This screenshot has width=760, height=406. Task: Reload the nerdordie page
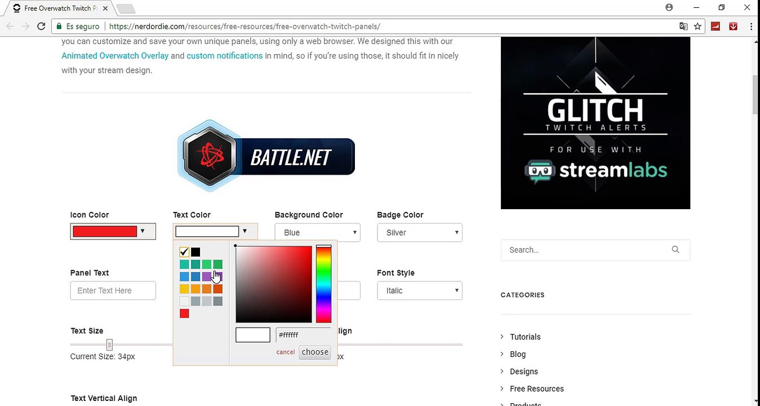pos(41,27)
